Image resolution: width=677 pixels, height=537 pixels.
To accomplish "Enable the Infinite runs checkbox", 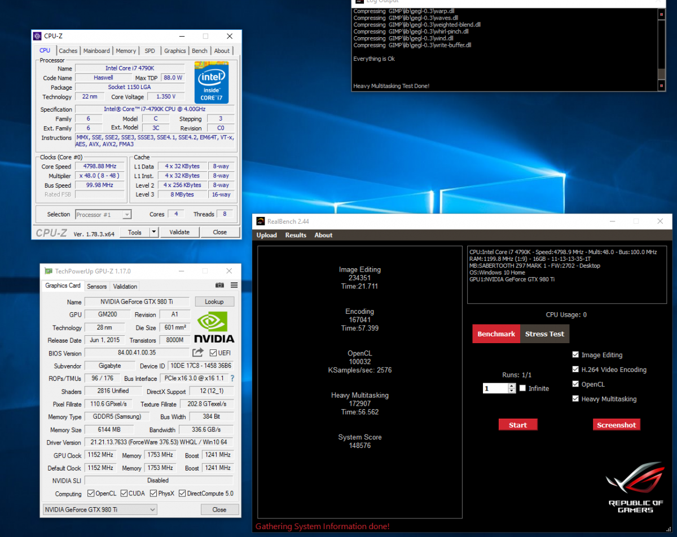I will click(x=523, y=388).
